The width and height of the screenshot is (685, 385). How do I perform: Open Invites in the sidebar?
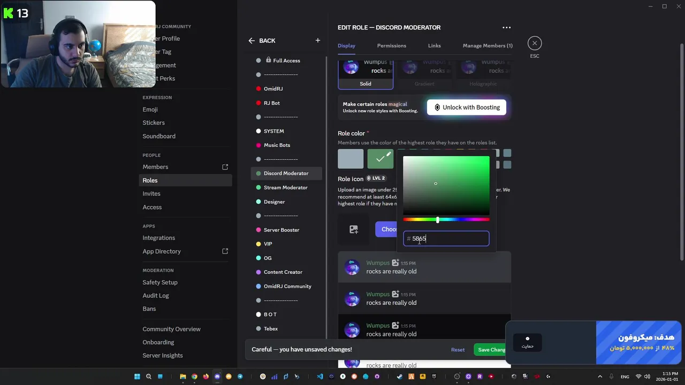pyautogui.click(x=185, y=194)
